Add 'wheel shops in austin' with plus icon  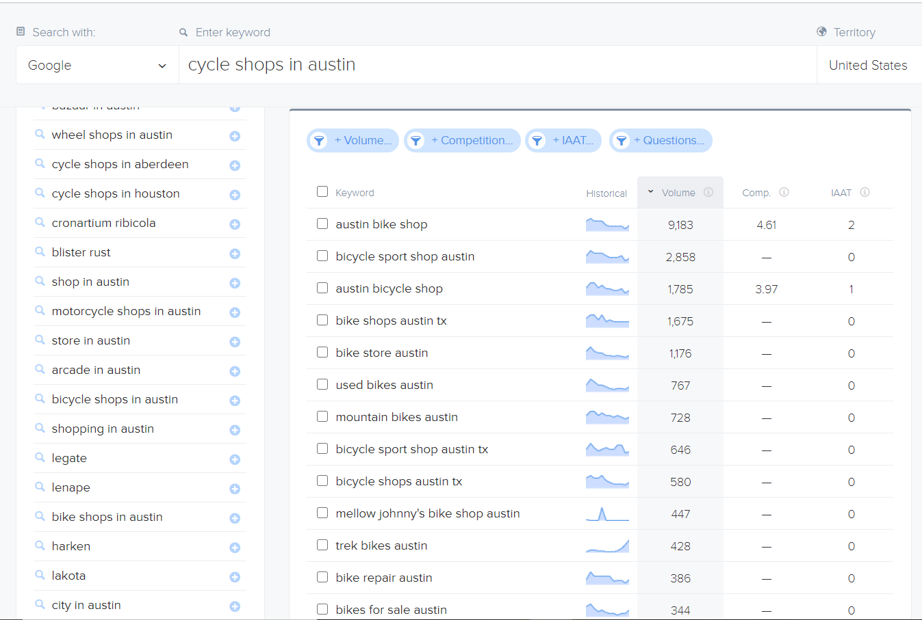pos(235,136)
